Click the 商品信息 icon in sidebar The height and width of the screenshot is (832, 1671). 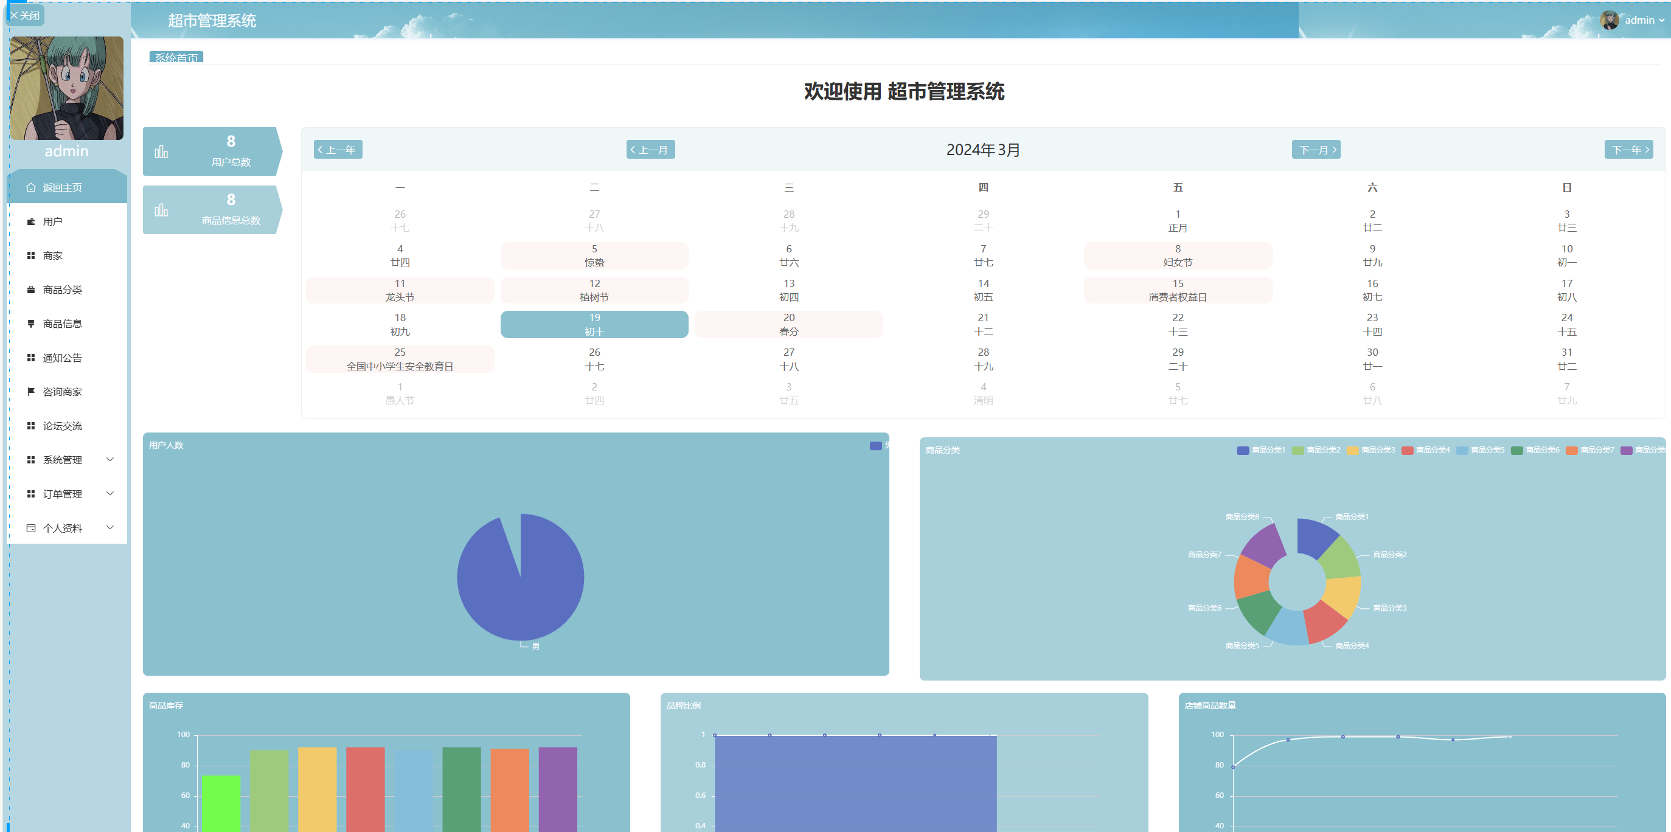tap(30, 324)
